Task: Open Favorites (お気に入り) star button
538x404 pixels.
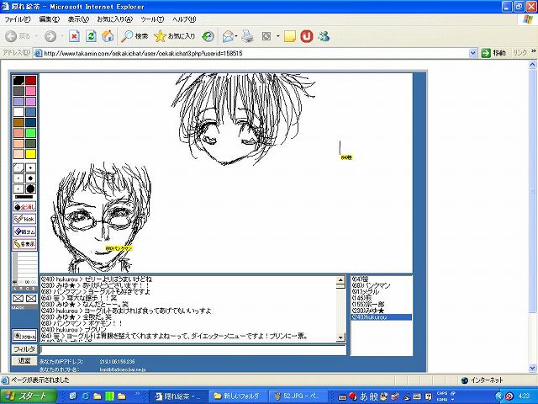Action: click(x=174, y=36)
